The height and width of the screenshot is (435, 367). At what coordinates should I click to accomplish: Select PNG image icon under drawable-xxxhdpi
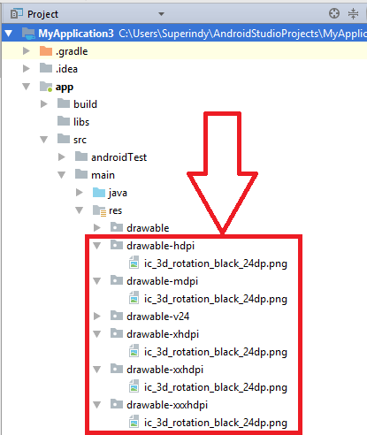point(134,422)
